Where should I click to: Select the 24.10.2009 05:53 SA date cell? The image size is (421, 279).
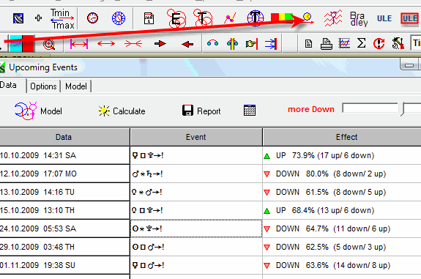[x=64, y=228]
